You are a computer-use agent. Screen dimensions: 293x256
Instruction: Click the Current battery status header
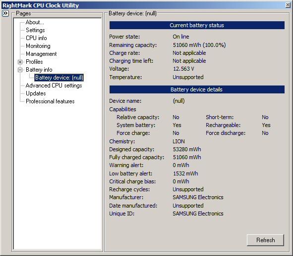(x=197, y=25)
